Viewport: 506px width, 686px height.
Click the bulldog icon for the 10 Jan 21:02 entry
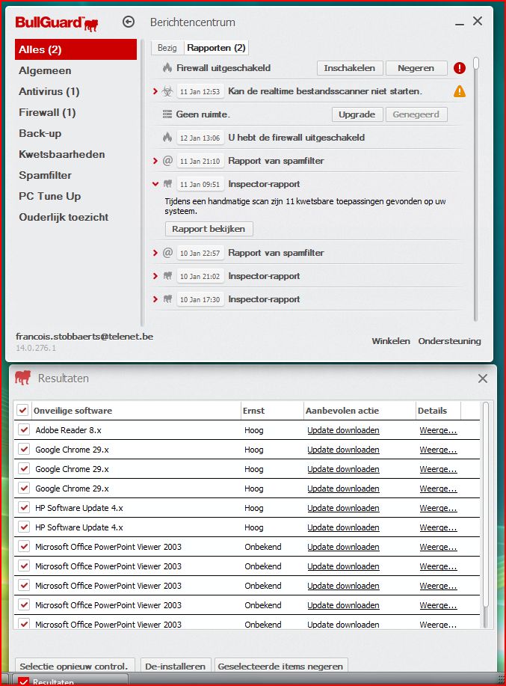(x=167, y=275)
